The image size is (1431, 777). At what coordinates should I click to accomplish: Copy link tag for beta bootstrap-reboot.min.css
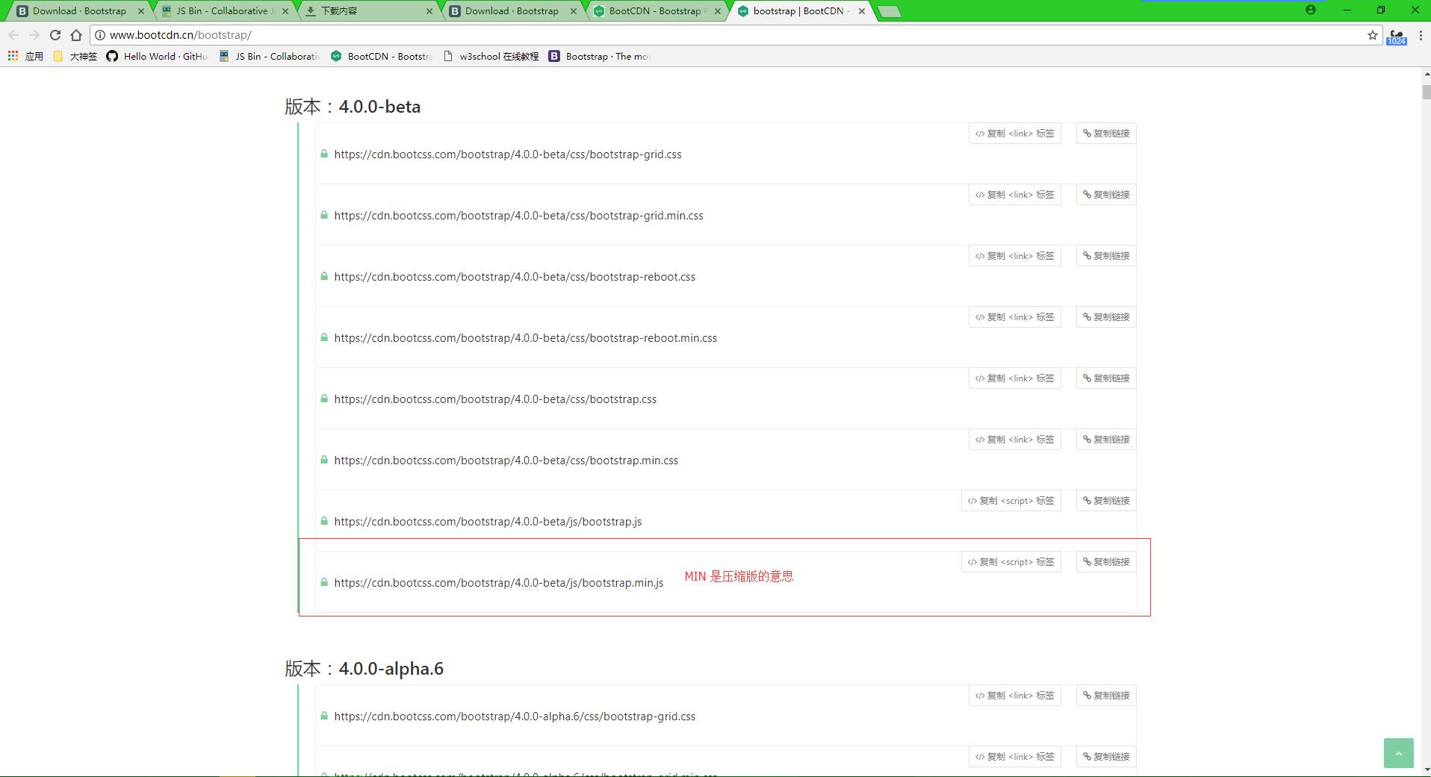pos(1014,317)
